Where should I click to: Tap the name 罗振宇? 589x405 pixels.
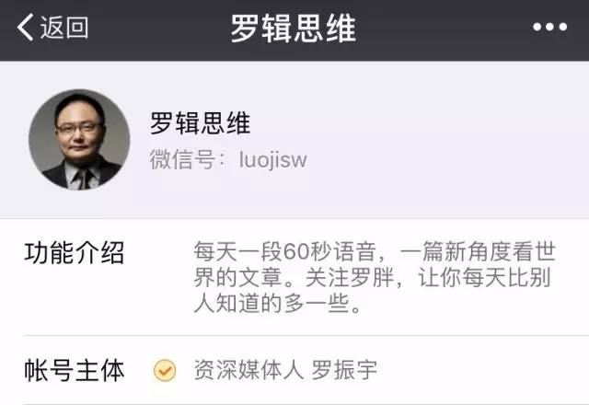pos(344,370)
